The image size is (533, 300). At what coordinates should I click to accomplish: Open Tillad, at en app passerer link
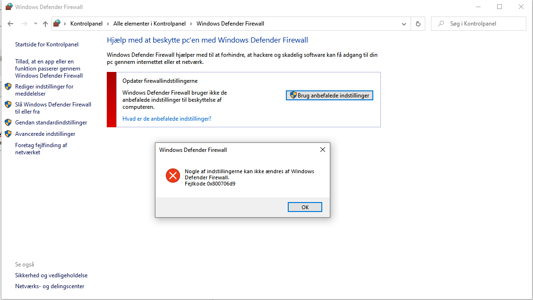[49, 69]
